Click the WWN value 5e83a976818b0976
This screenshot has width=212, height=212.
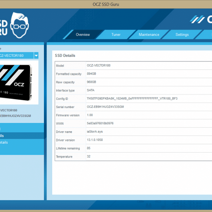point(100,123)
